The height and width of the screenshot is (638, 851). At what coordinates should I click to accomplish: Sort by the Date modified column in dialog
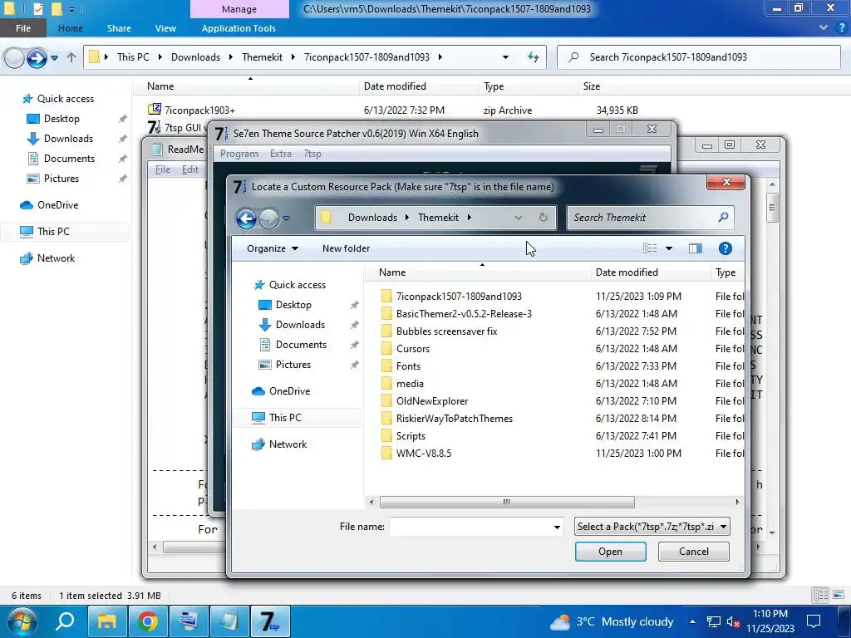click(x=627, y=272)
